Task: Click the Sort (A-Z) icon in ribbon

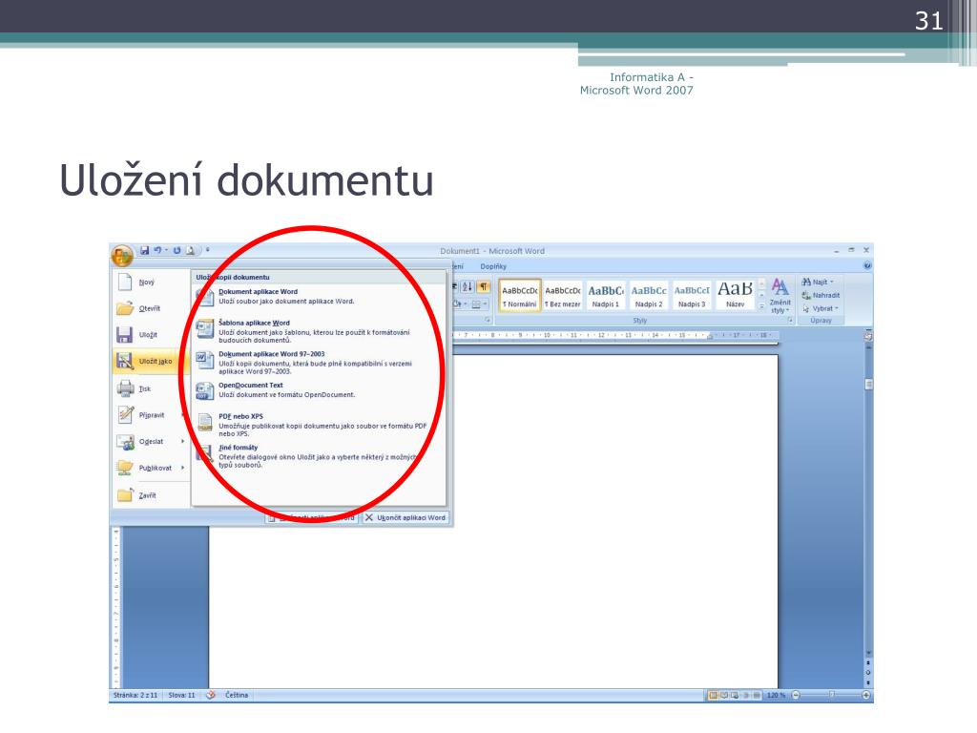Action: click(467, 286)
